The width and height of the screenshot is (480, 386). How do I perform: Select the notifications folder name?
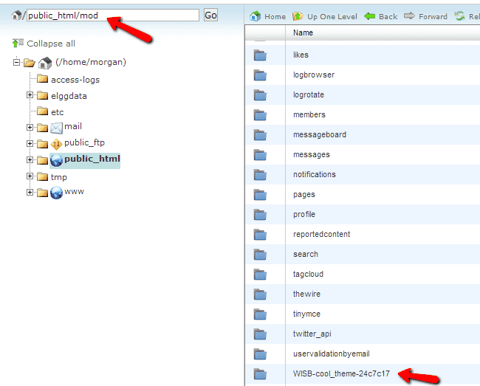coord(315,175)
